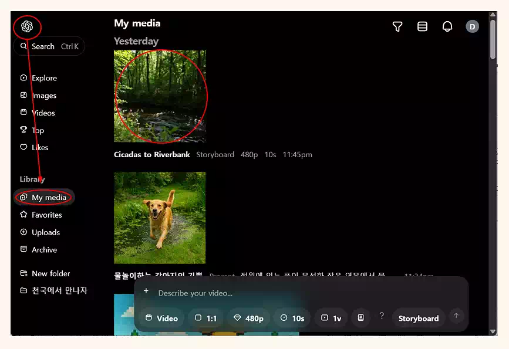Open the D profile avatar
Image resolution: width=509 pixels, height=349 pixels.
click(472, 26)
